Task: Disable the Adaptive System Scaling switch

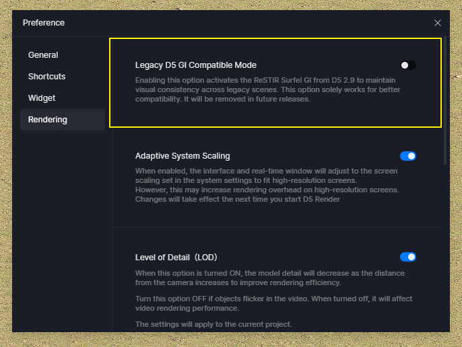Action: (x=408, y=156)
